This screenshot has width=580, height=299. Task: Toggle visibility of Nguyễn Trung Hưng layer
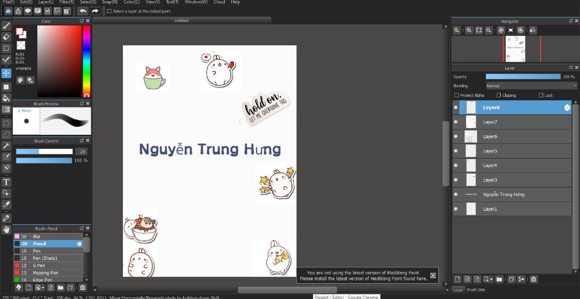pyautogui.click(x=456, y=194)
